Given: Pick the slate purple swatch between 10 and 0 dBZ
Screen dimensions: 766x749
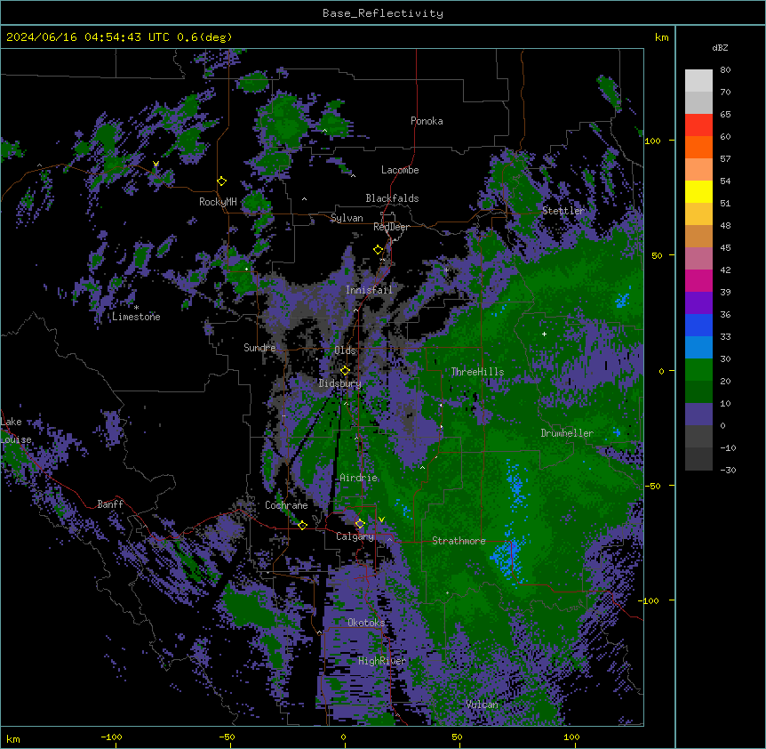Looking at the screenshot, I should (698, 415).
